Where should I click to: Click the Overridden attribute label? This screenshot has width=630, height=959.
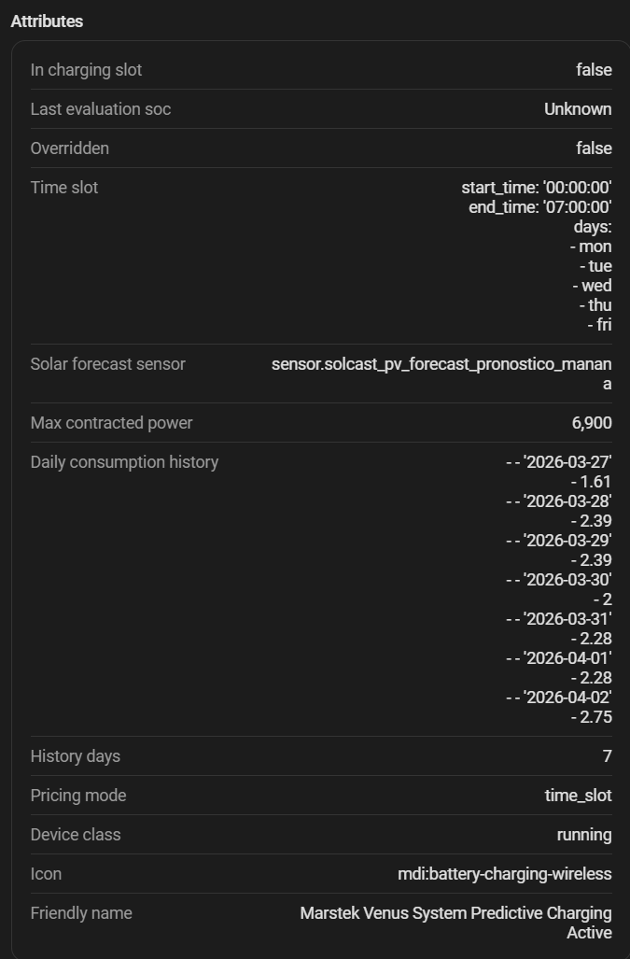click(x=70, y=148)
